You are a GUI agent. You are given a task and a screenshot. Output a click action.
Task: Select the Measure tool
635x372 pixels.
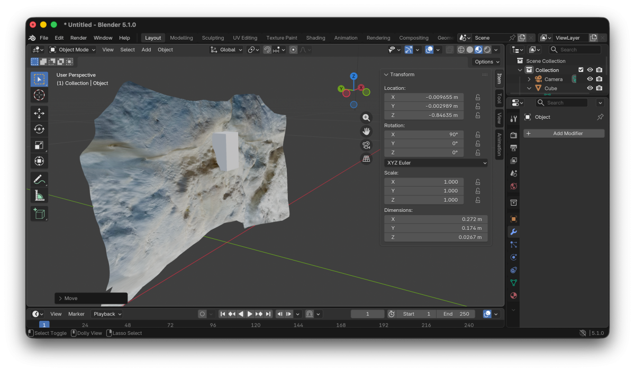coord(39,196)
